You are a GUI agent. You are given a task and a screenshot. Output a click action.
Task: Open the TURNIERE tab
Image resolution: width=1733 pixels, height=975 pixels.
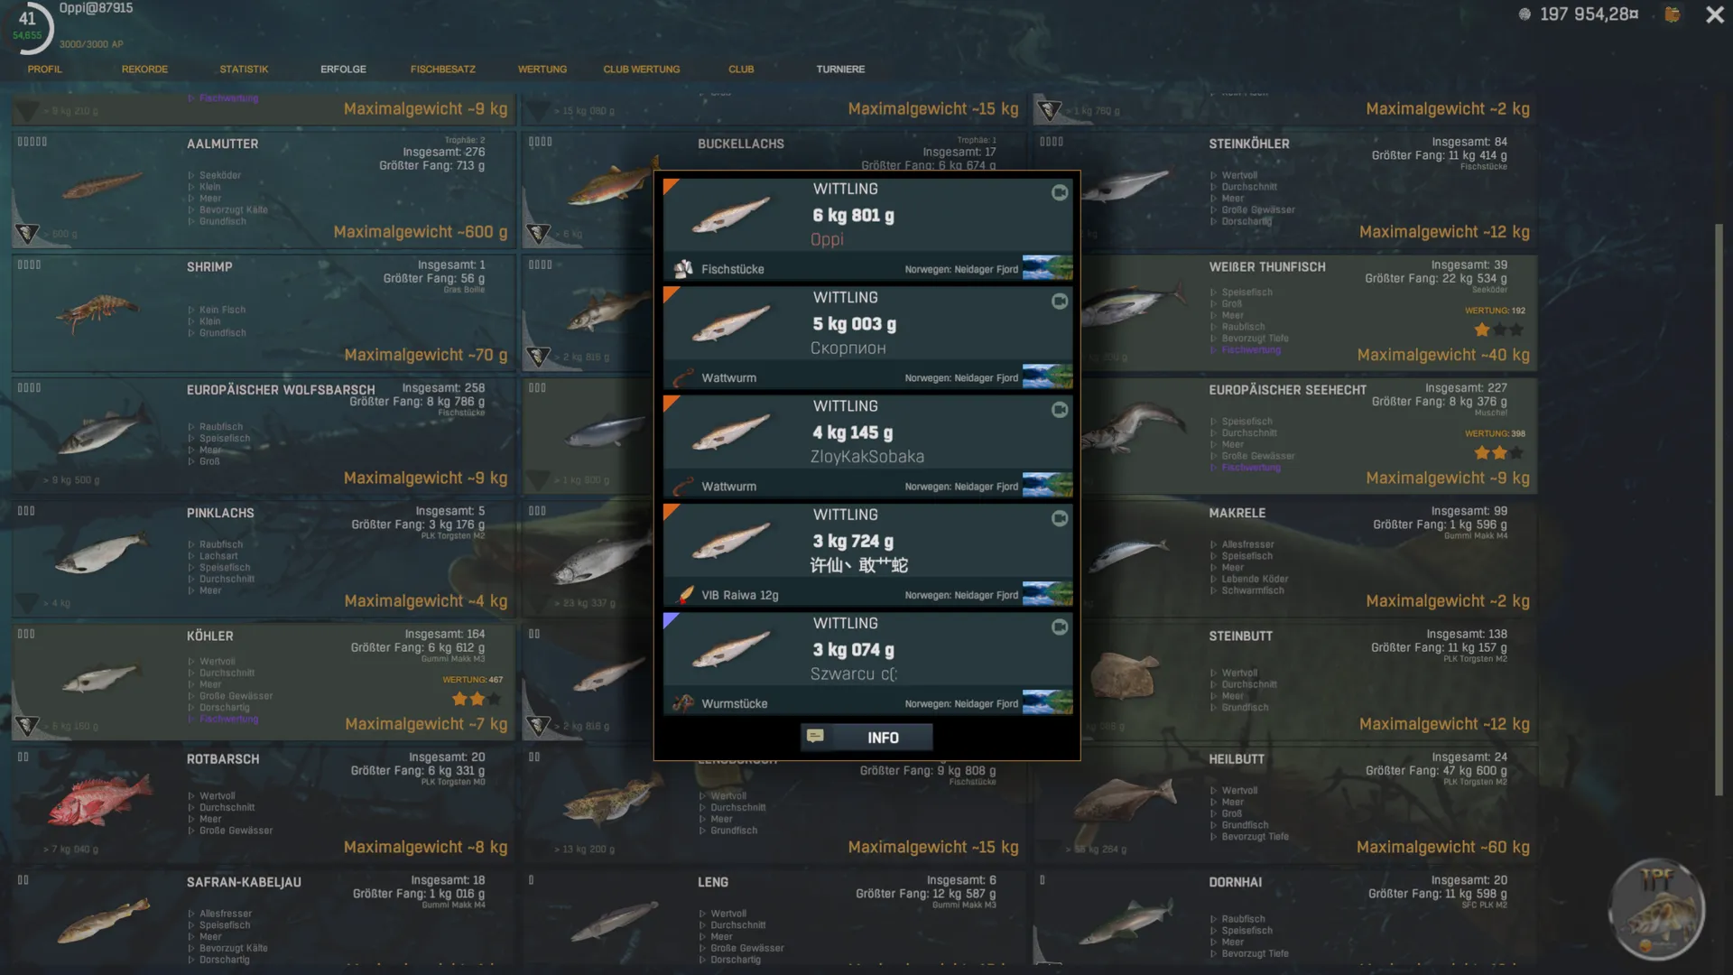pos(840,69)
